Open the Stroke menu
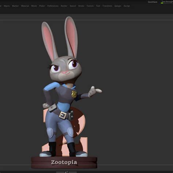The height and width of the screenshot is (173, 173). 81,6
